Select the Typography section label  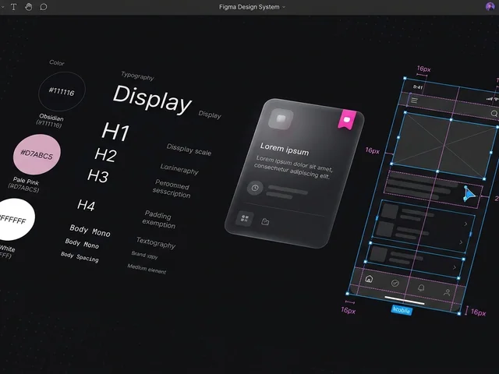(x=137, y=76)
